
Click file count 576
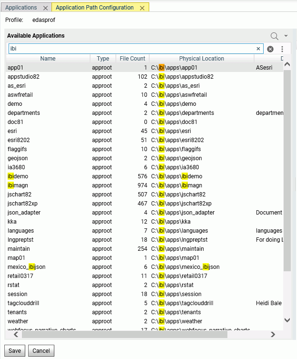coord(142,176)
